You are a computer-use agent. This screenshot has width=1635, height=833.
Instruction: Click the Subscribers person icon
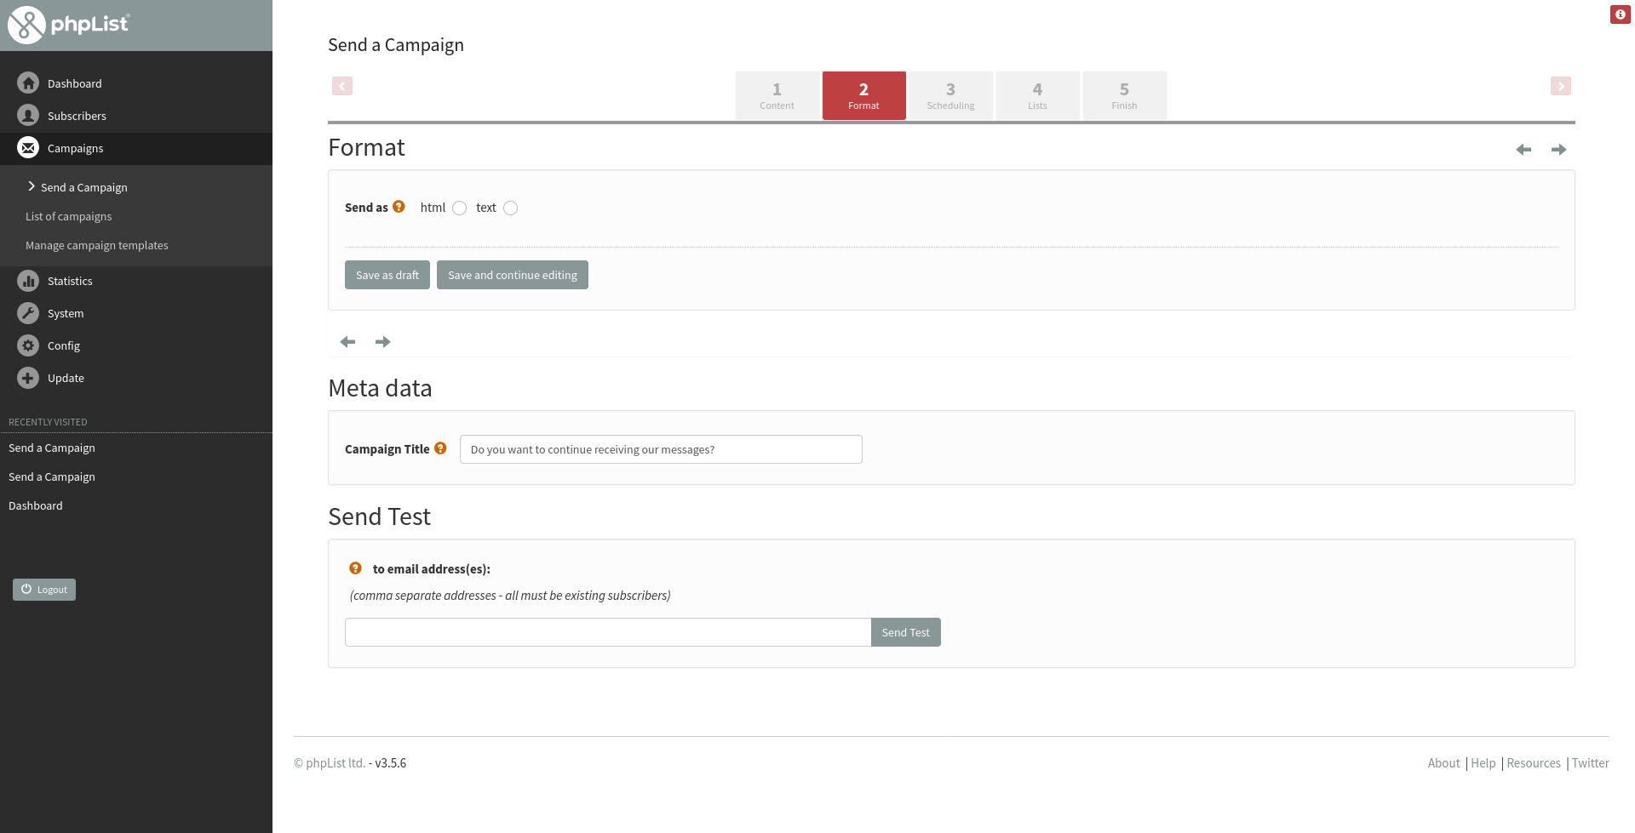point(28,116)
